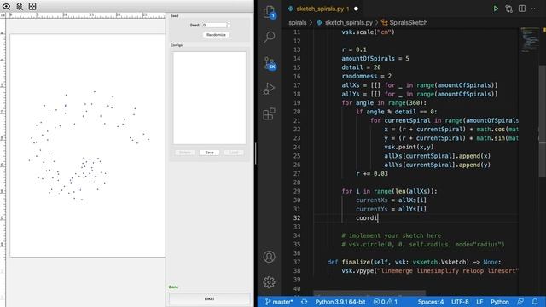Click the open changes compare icon
This screenshot has width=546, height=307.
[x=508, y=9]
